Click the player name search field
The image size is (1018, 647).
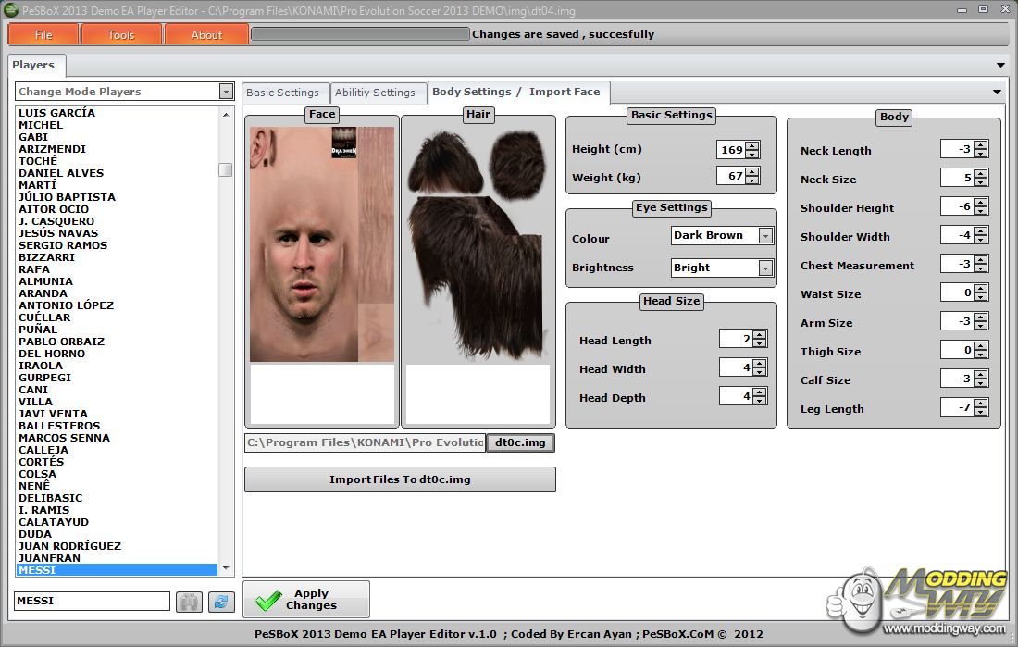click(x=92, y=601)
